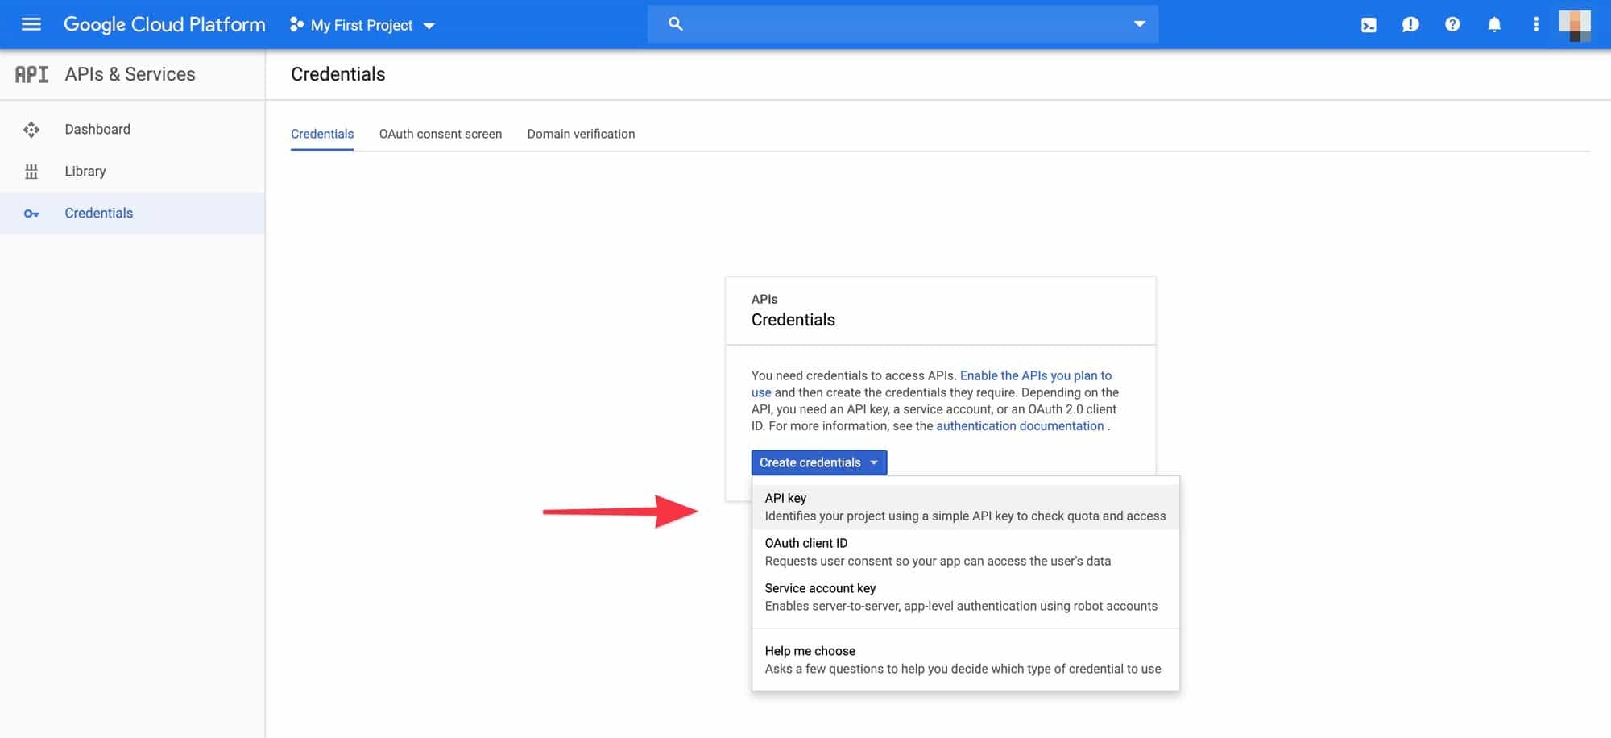Click the search magnifier icon
Image resolution: width=1611 pixels, height=738 pixels.
(676, 24)
